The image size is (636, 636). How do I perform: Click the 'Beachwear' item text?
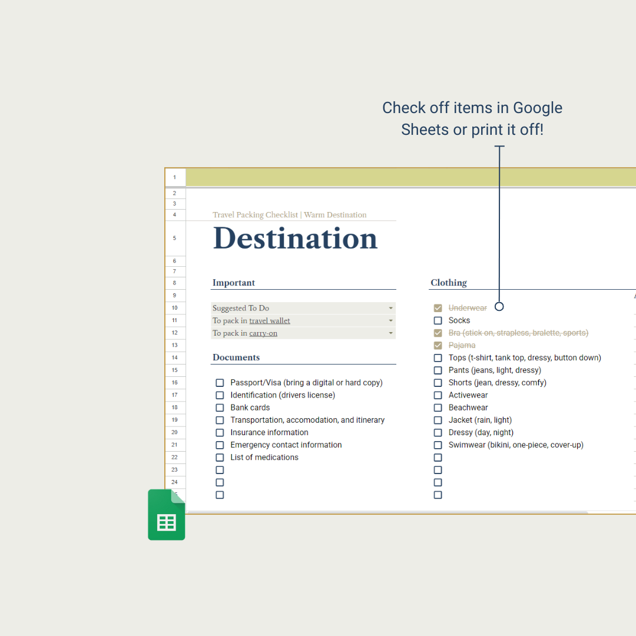point(468,408)
